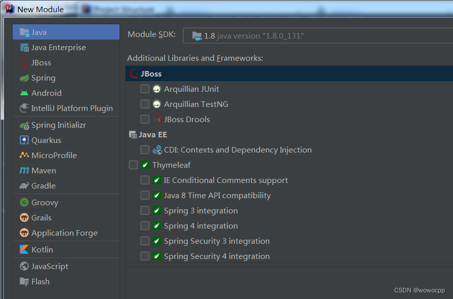453x299 pixels.
Task: Select the Java entry in module list
Action: point(66,32)
